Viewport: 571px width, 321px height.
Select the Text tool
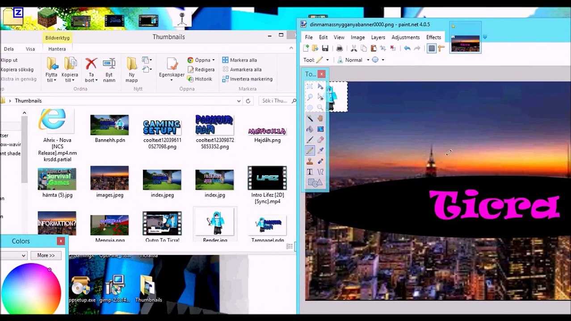[310, 172]
